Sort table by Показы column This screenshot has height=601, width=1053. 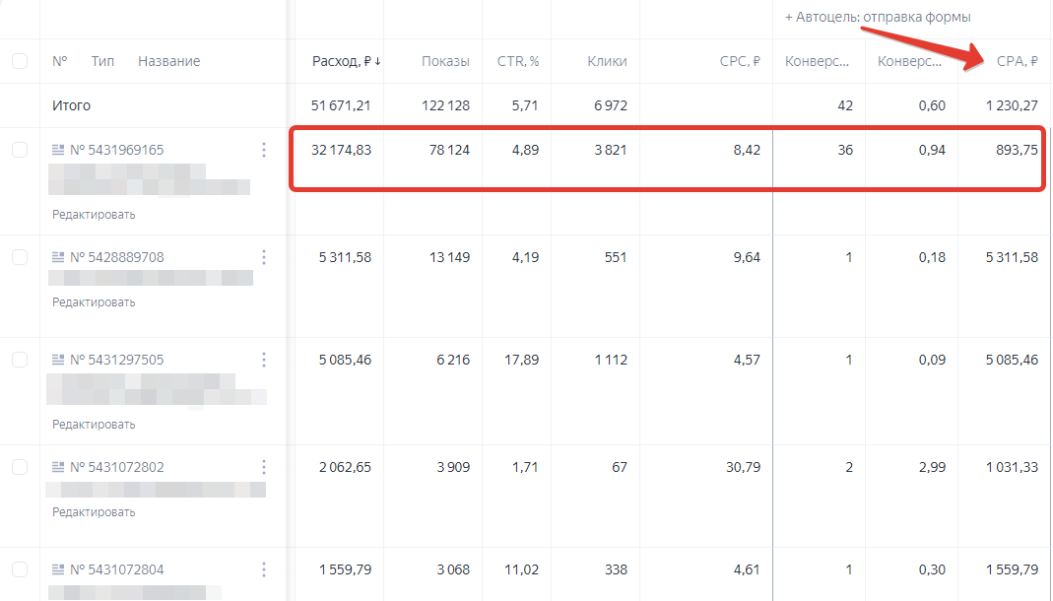pyautogui.click(x=445, y=61)
